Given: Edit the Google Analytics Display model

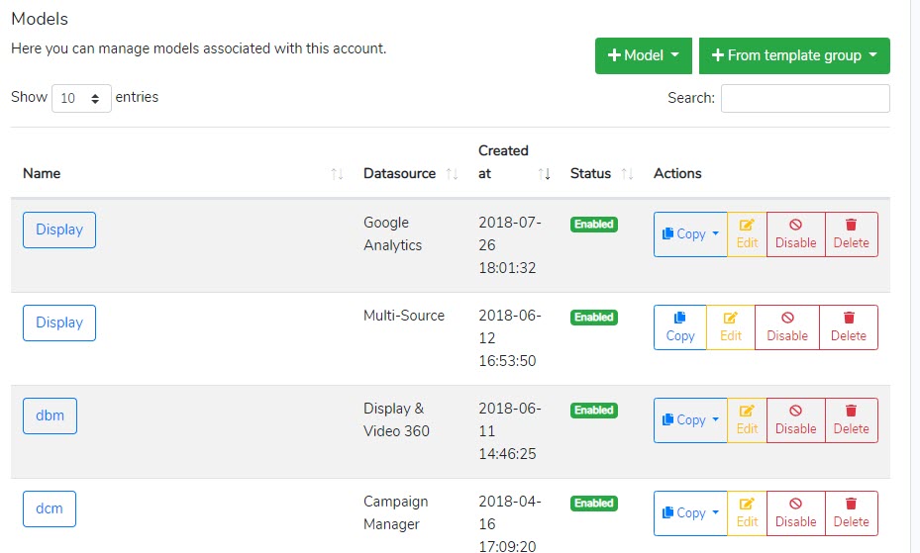Looking at the screenshot, I should point(747,234).
